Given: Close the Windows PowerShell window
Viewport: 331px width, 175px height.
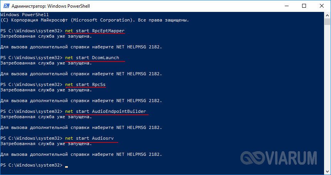Looking at the screenshot, I should pyautogui.click(x=321, y=6).
